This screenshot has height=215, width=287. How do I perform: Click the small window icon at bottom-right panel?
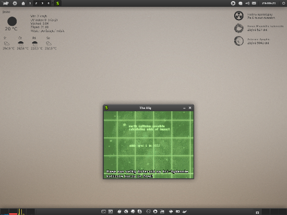[257, 213]
